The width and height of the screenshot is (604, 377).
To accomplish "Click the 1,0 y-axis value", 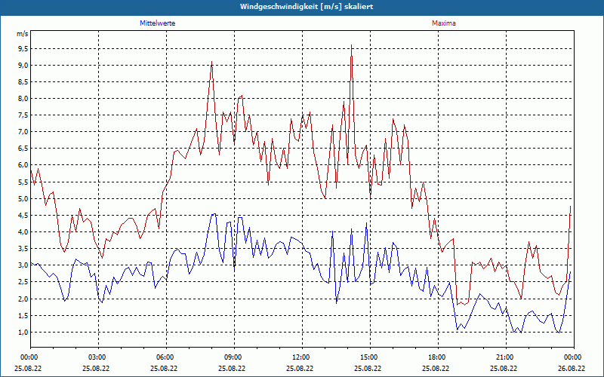I will (23, 333).
